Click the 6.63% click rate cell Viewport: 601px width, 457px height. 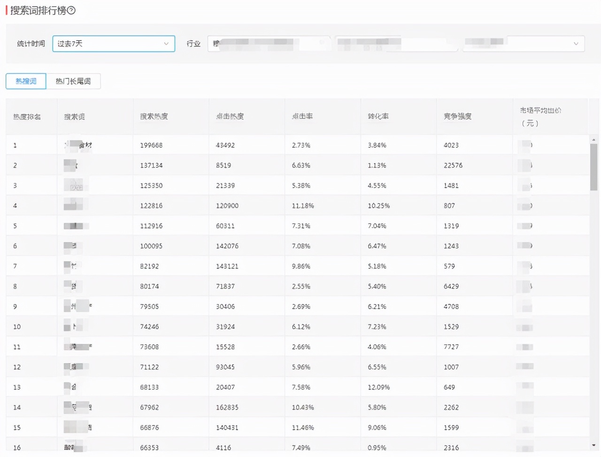pyautogui.click(x=301, y=166)
